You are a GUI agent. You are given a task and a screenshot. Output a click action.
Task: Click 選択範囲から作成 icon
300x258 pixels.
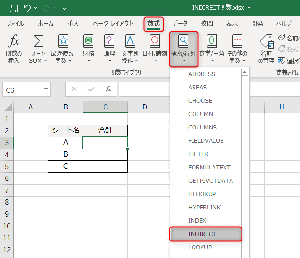pyautogui.click(x=281, y=60)
